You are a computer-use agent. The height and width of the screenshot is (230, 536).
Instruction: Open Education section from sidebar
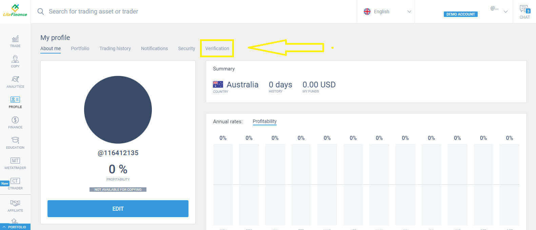click(15, 143)
